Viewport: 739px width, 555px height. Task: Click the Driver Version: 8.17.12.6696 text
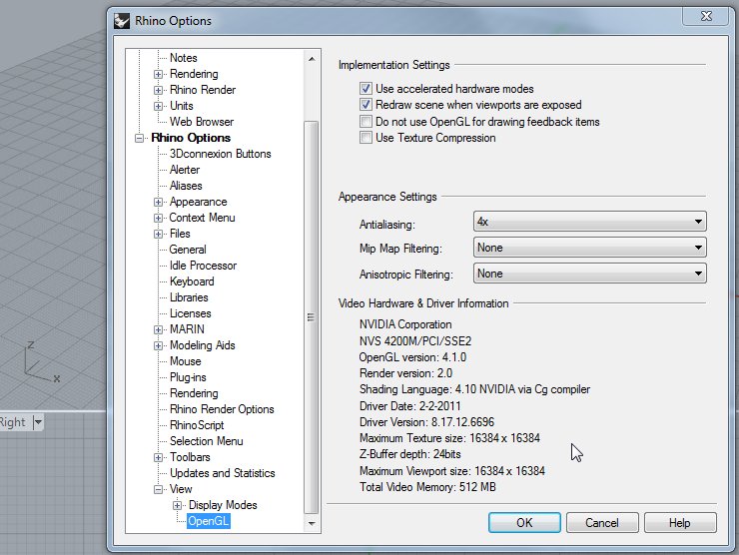coord(426,422)
